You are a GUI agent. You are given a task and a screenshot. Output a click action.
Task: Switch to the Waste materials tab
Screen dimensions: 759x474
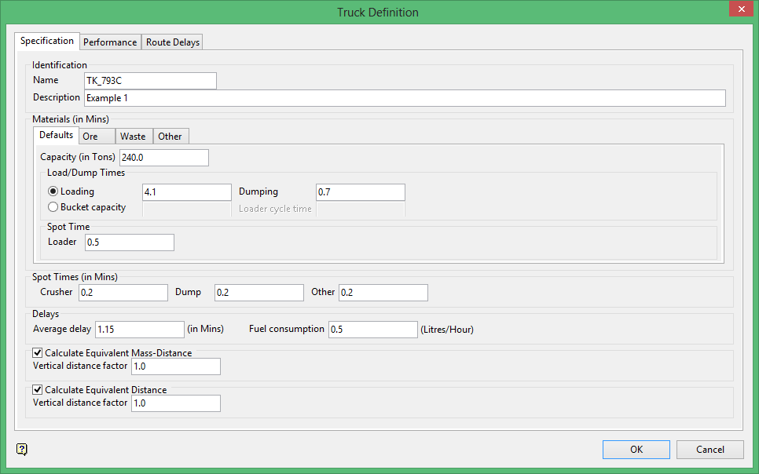(x=133, y=137)
